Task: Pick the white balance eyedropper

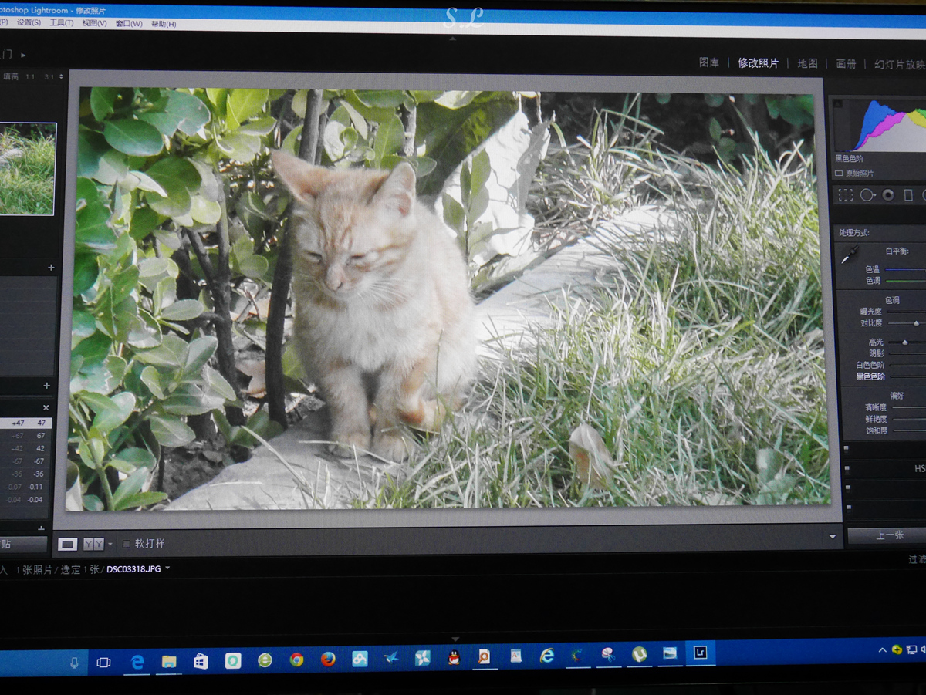Action: click(x=849, y=255)
